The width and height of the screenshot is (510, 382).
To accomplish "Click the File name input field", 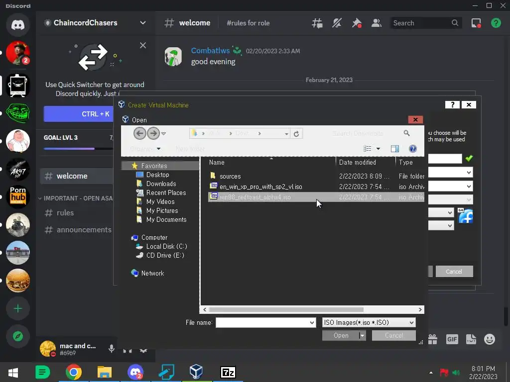I will [265, 322].
